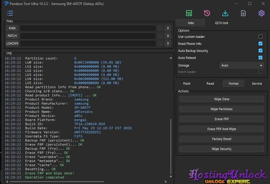Click the RAW button
Viewport: 270px width, 184px height.
tap(12, 28)
